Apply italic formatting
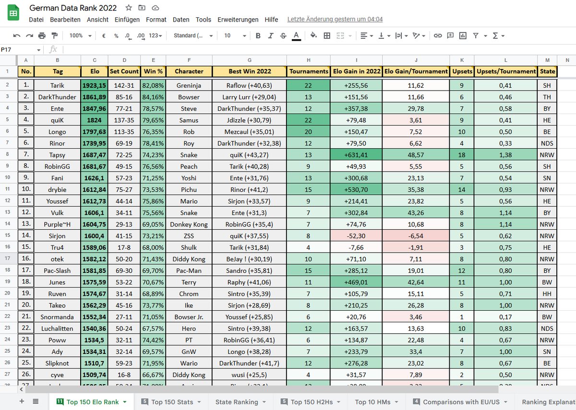The width and height of the screenshot is (576, 410). pyautogui.click(x=269, y=35)
